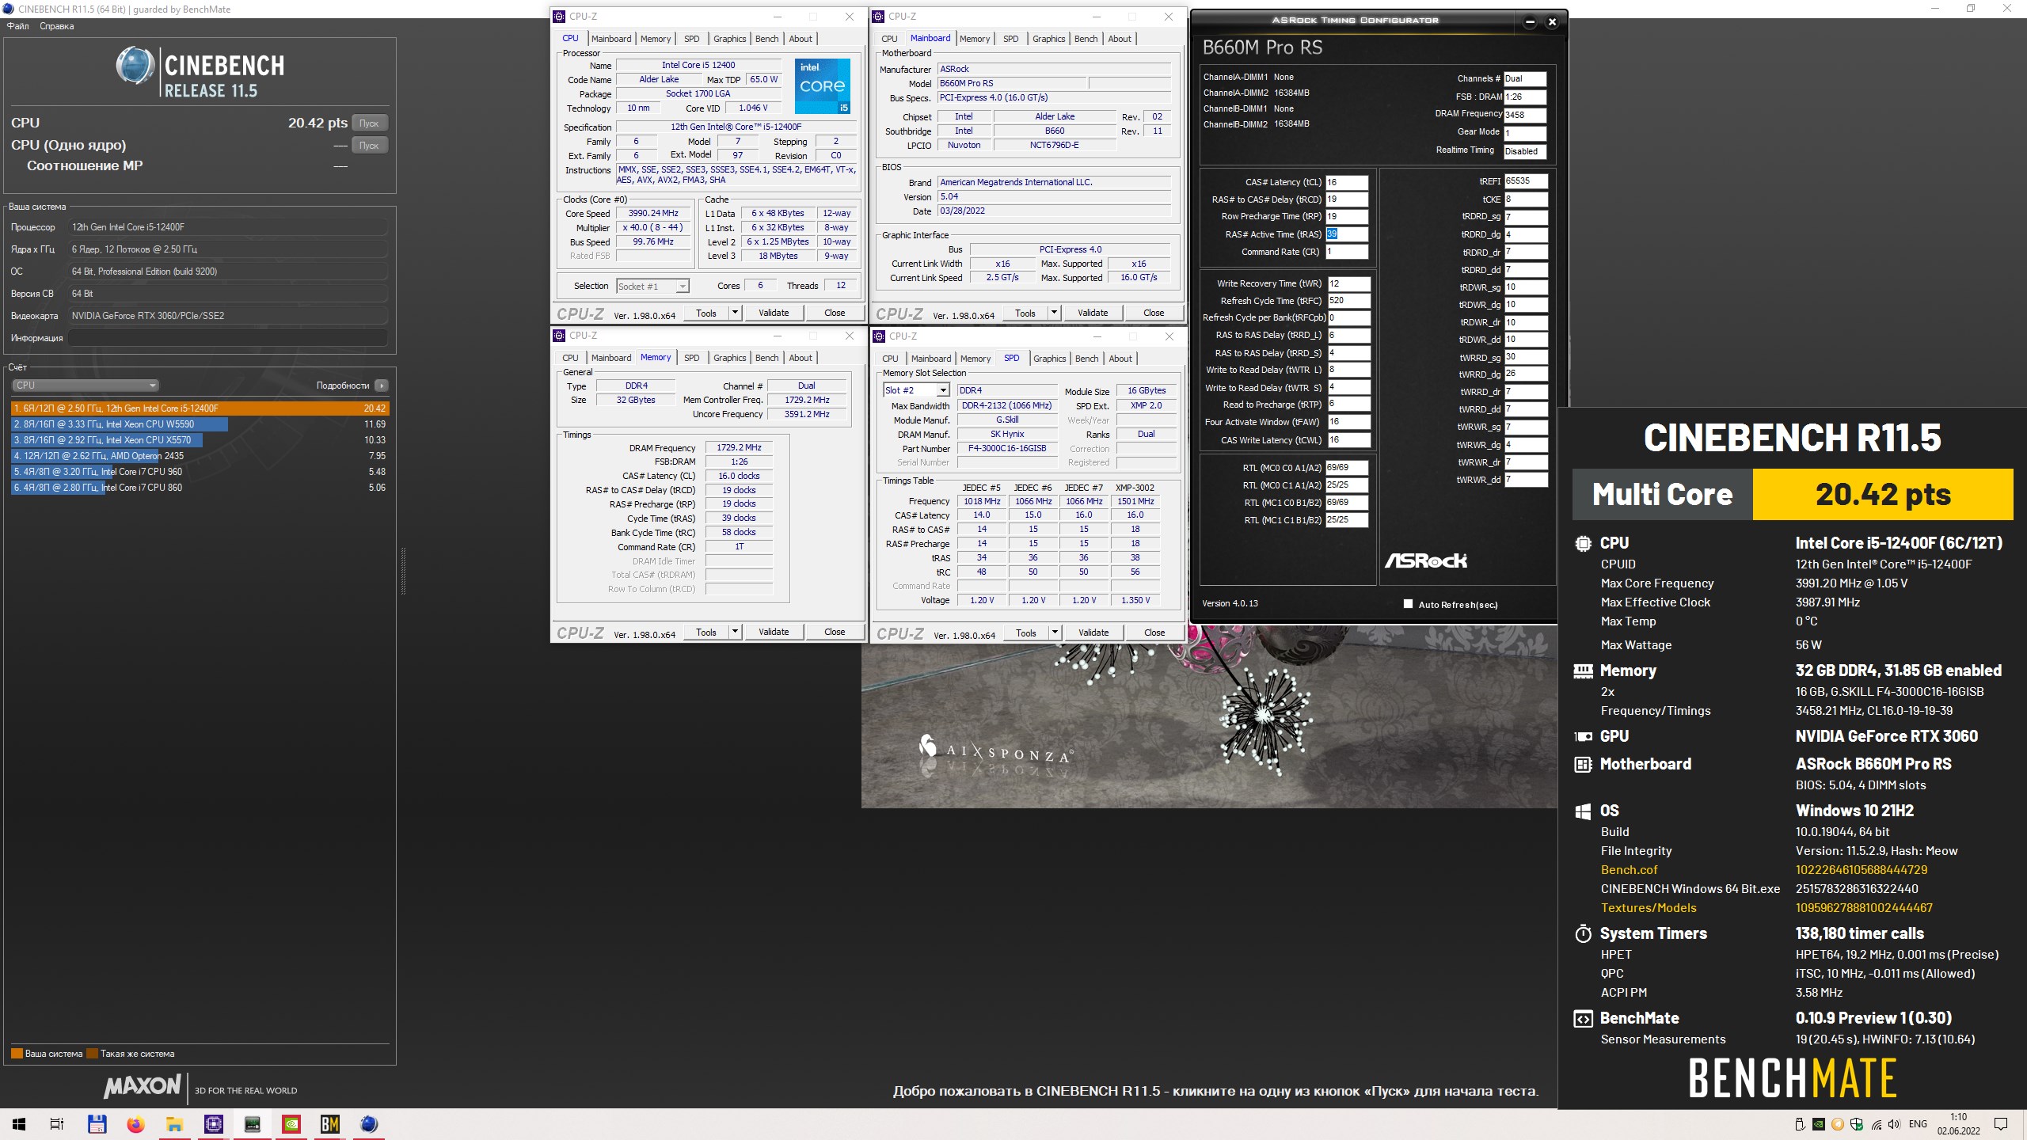Expand the Подробности details arrow
Image resolution: width=2027 pixels, height=1140 pixels.
[382, 386]
